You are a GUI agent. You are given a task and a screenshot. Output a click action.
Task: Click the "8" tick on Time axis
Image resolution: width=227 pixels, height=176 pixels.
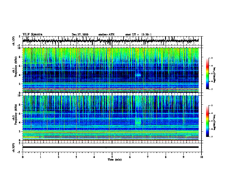pyautogui.click(x=166, y=157)
